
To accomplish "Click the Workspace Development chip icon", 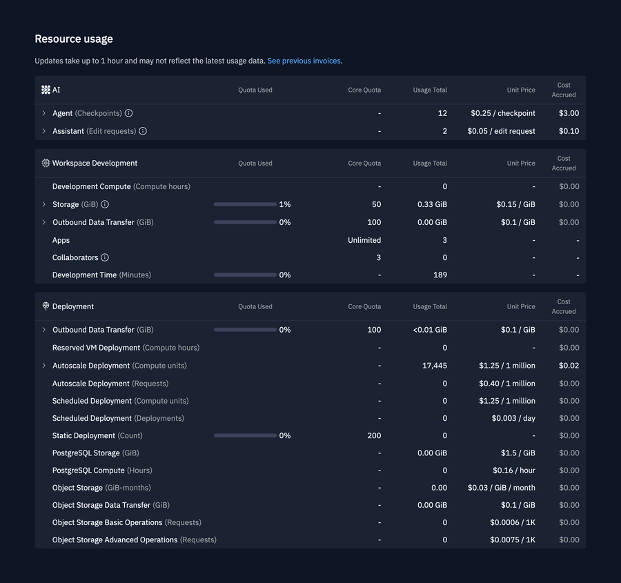I will tap(46, 163).
